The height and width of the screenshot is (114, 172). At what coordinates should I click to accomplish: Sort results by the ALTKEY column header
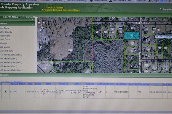[14, 84]
